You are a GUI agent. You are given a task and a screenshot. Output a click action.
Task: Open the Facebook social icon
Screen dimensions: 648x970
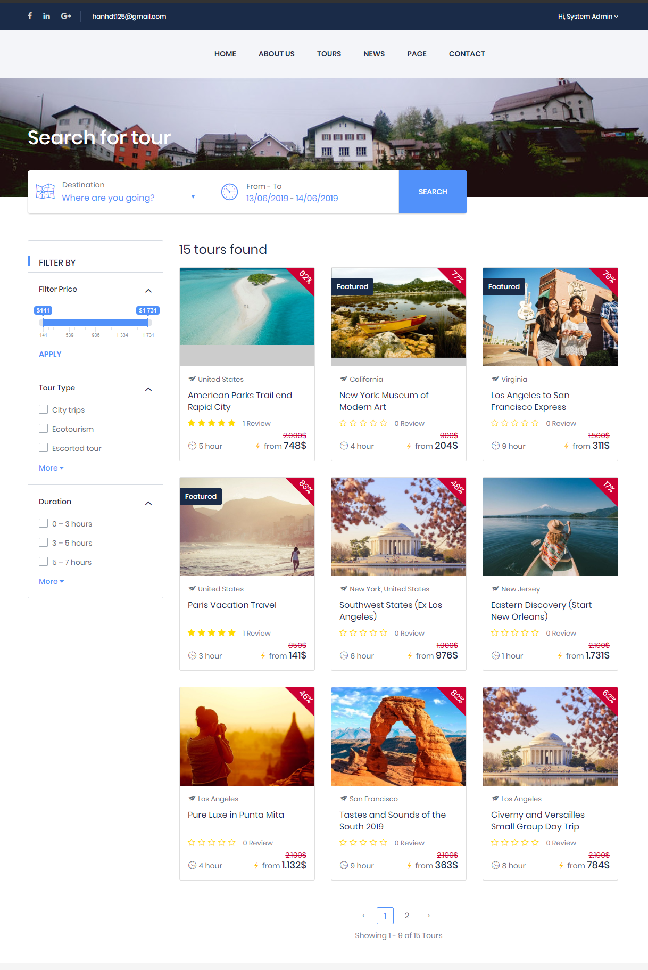(30, 16)
